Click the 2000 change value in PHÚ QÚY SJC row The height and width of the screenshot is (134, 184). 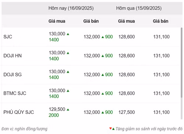(54, 115)
